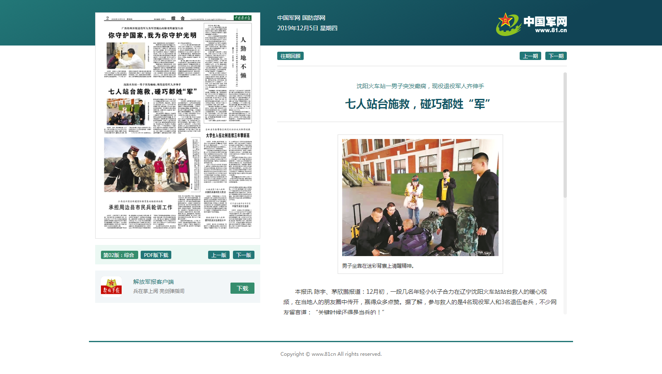Click the 中国军网 header link

click(x=288, y=18)
